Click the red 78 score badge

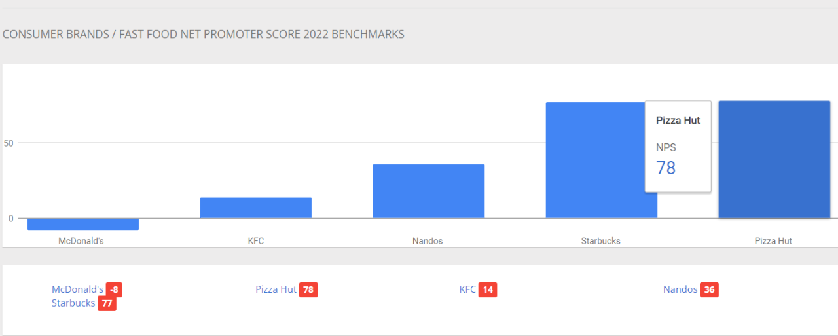[x=308, y=290]
